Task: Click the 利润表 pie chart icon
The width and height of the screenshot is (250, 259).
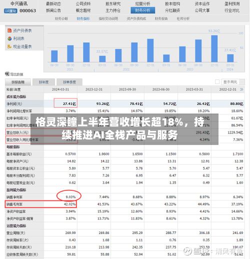Action: coord(9,38)
